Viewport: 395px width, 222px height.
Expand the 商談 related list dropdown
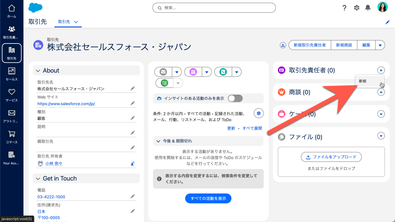(x=381, y=92)
